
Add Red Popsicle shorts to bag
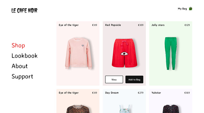pyautogui.click(x=134, y=80)
